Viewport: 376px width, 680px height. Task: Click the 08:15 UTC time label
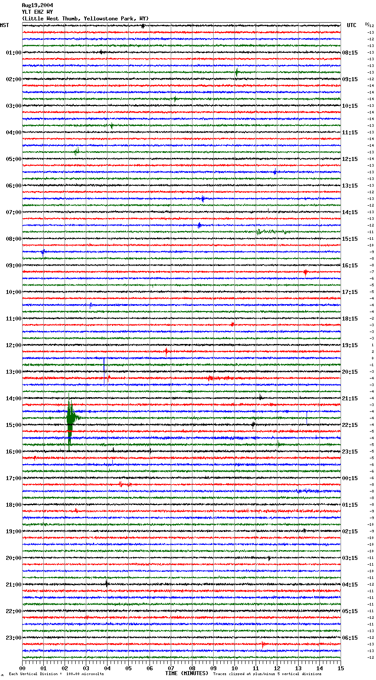click(x=350, y=53)
